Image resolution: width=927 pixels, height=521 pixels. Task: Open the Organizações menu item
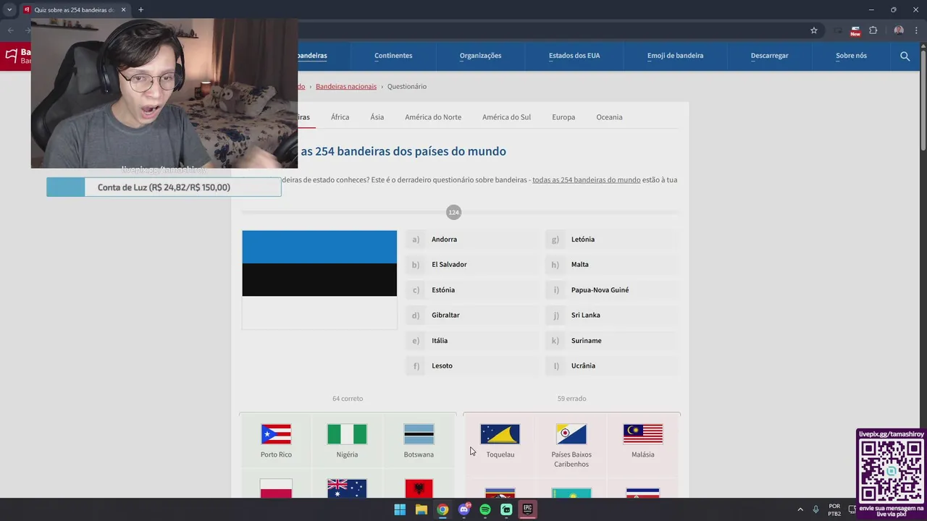[x=480, y=56]
